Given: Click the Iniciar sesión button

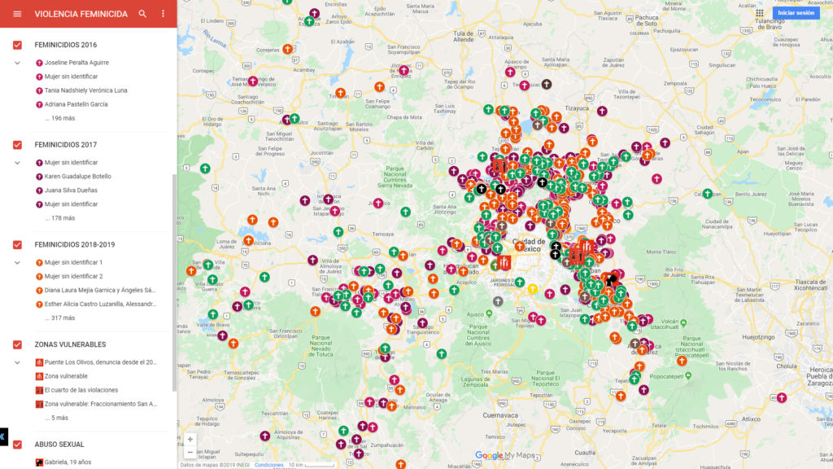Looking at the screenshot, I should point(796,13).
